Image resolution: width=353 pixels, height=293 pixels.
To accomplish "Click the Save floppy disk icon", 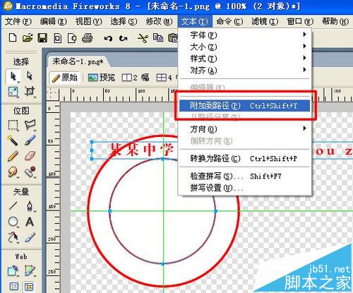I will click(42, 37).
